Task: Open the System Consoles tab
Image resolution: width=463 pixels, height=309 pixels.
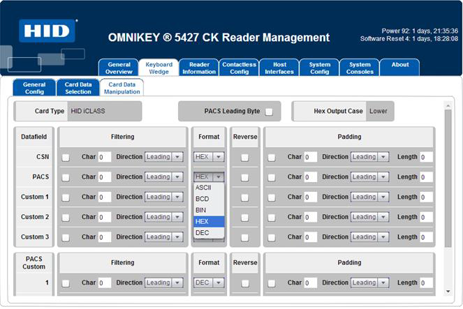Action: (x=360, y=68)
